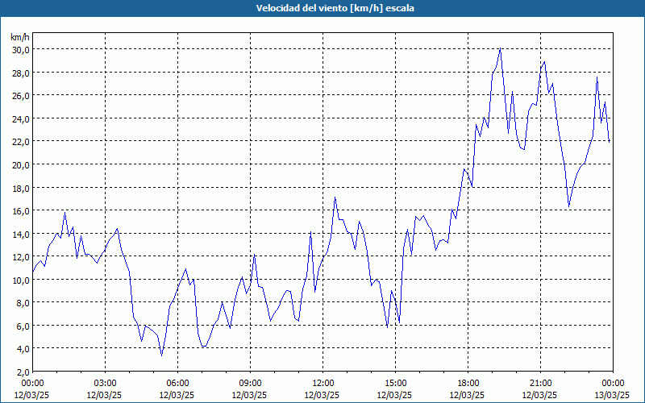Image resolution: width=645 pixels, height=403 pixels.
Task: Click the 12,0 y-axis value
Action: click(21, 256)
